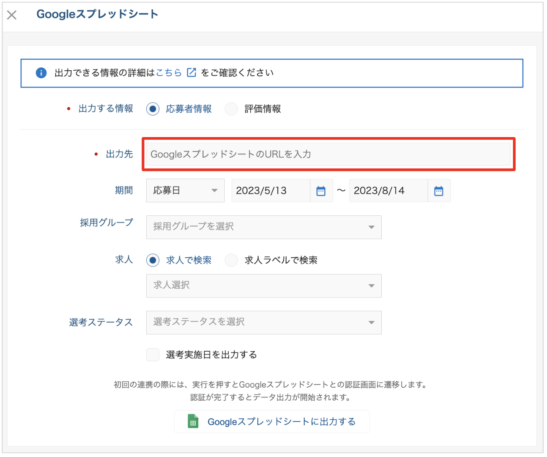Click the 採用グループ field label

[x=107, y=223]
